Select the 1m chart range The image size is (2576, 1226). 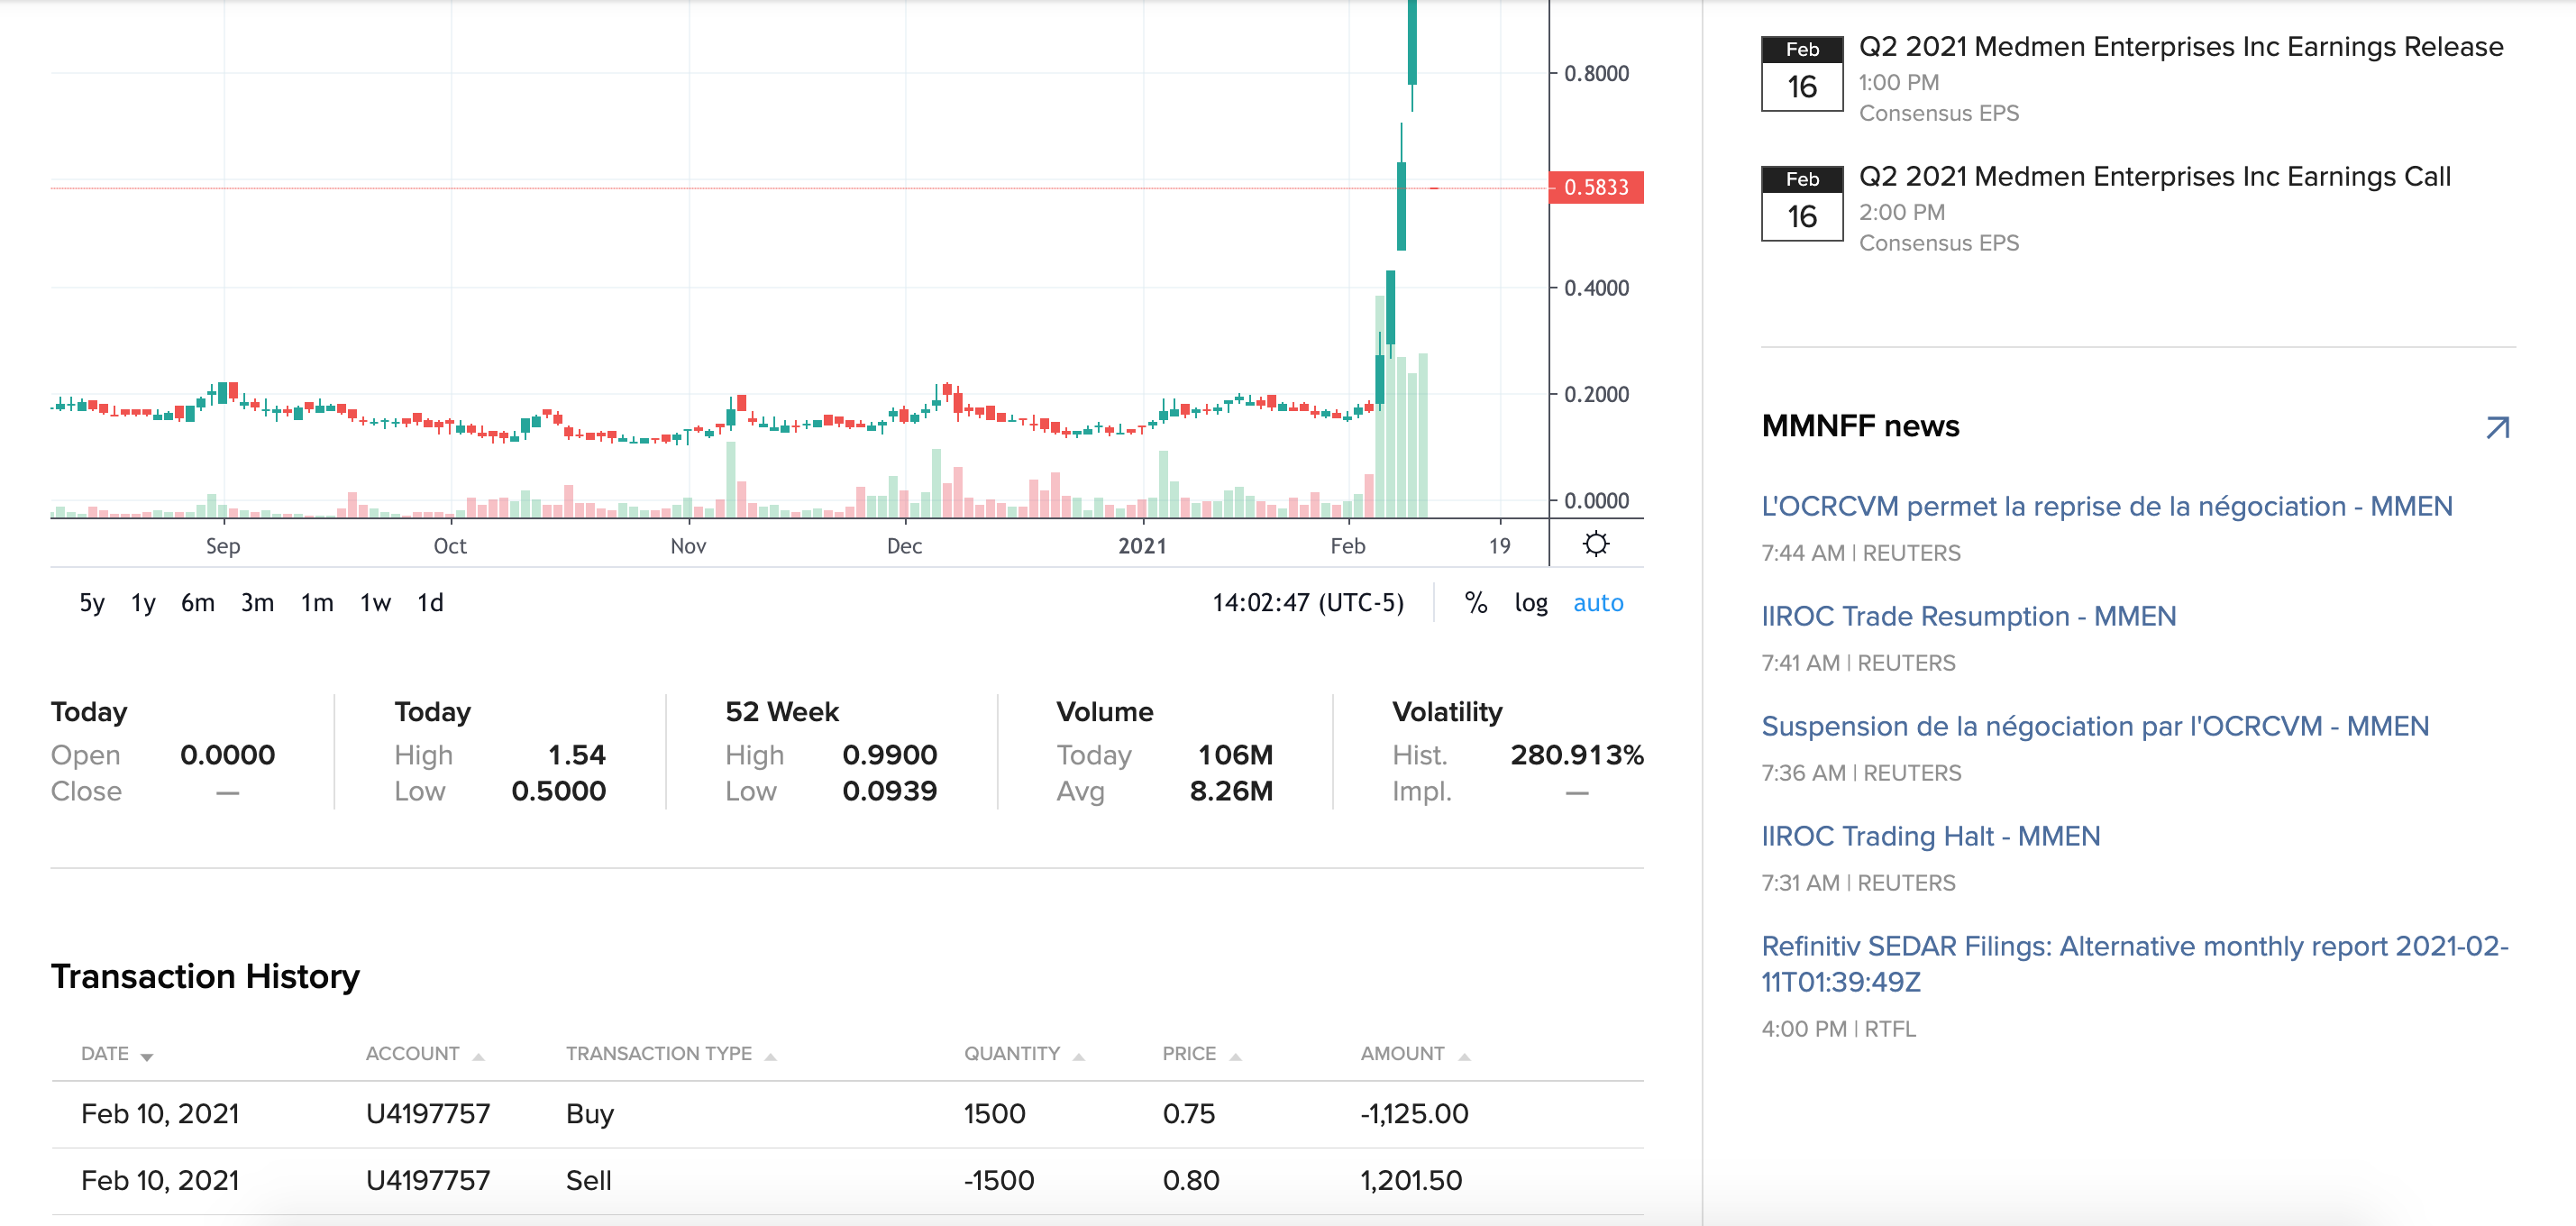317,603
